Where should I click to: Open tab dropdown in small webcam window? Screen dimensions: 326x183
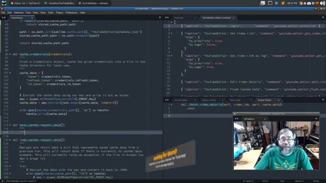(x=316, y=119)
